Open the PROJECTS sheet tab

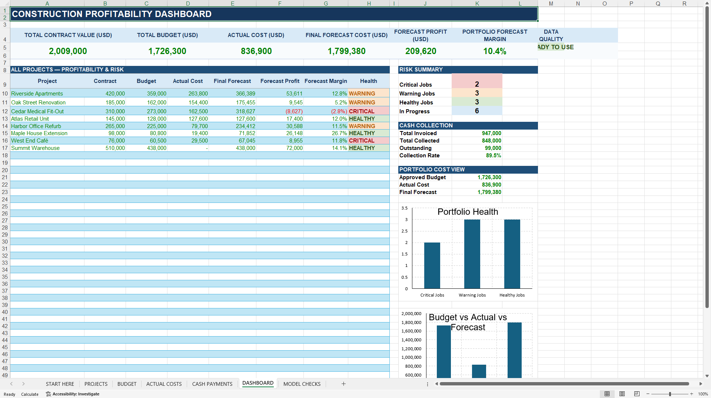(x=96, y=384)
